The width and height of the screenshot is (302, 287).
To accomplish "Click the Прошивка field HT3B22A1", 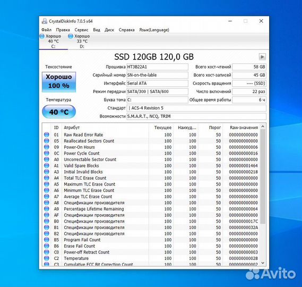I will coord(157,67).
